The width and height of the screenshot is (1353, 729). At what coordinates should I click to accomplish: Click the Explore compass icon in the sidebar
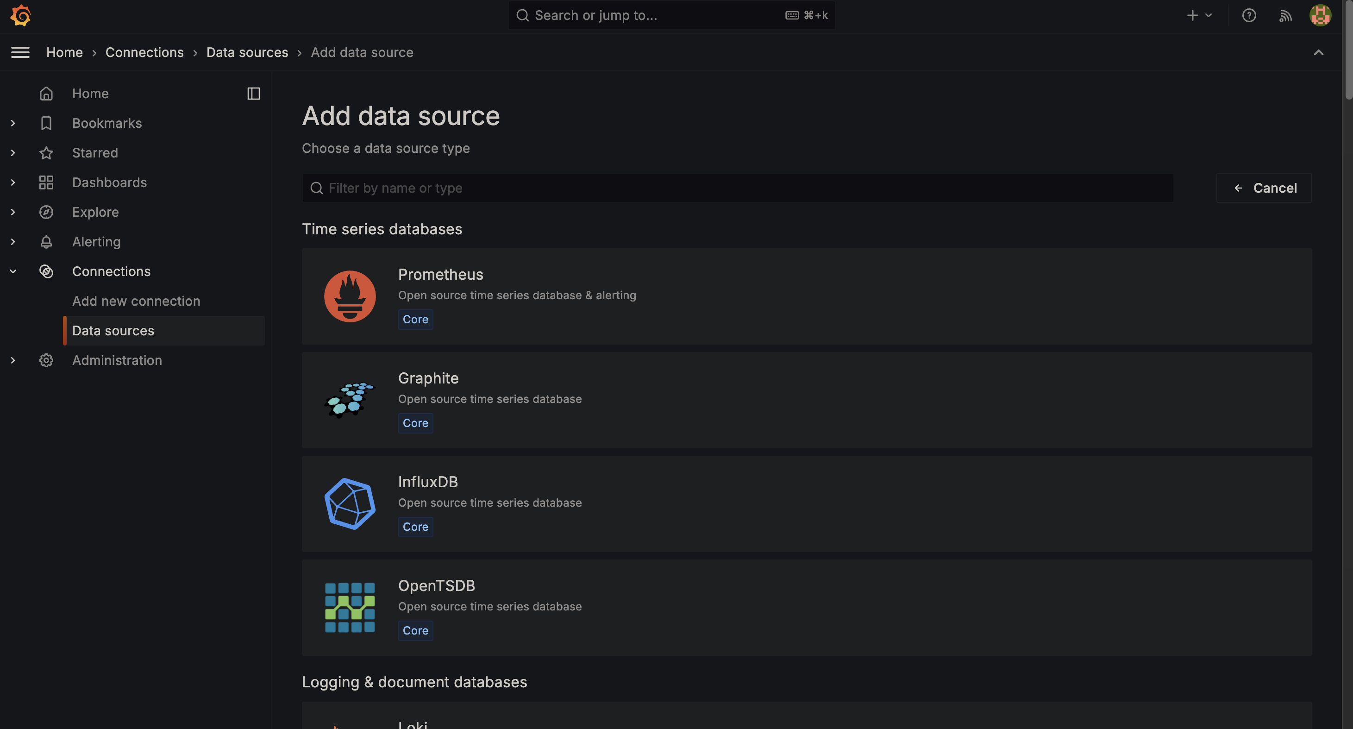[x=46, y=212]
